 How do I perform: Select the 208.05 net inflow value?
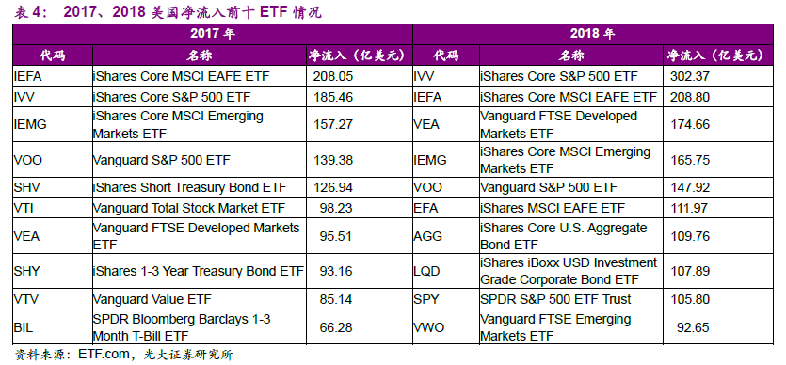(333, 76)
